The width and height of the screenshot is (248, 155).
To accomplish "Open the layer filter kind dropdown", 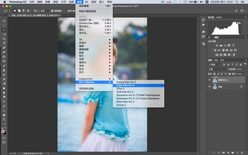I will pyautogui.click(x=214, y=65).
